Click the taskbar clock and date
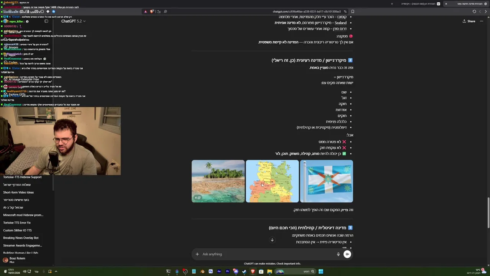490x276 pixels. point(14,271)
